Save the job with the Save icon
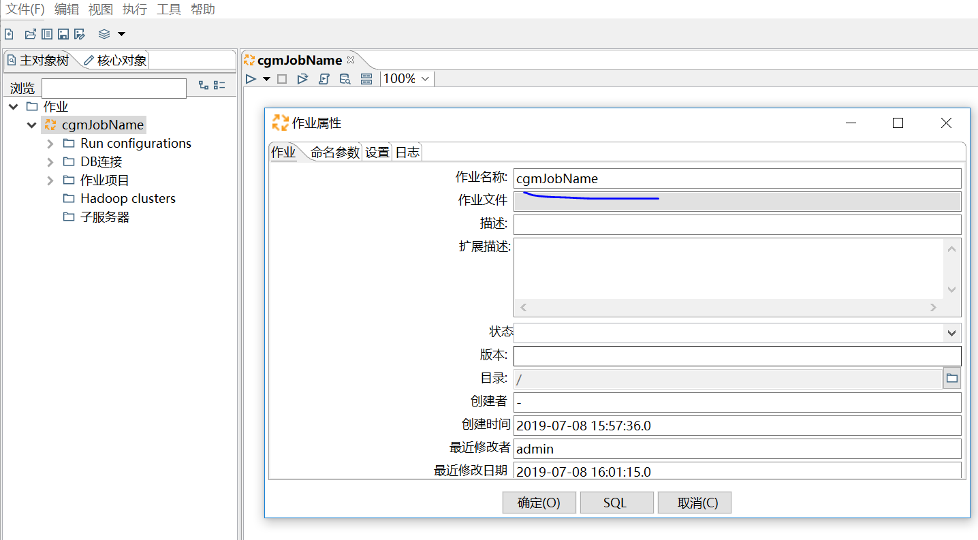 pyautogui.click(x=63, y=33)
